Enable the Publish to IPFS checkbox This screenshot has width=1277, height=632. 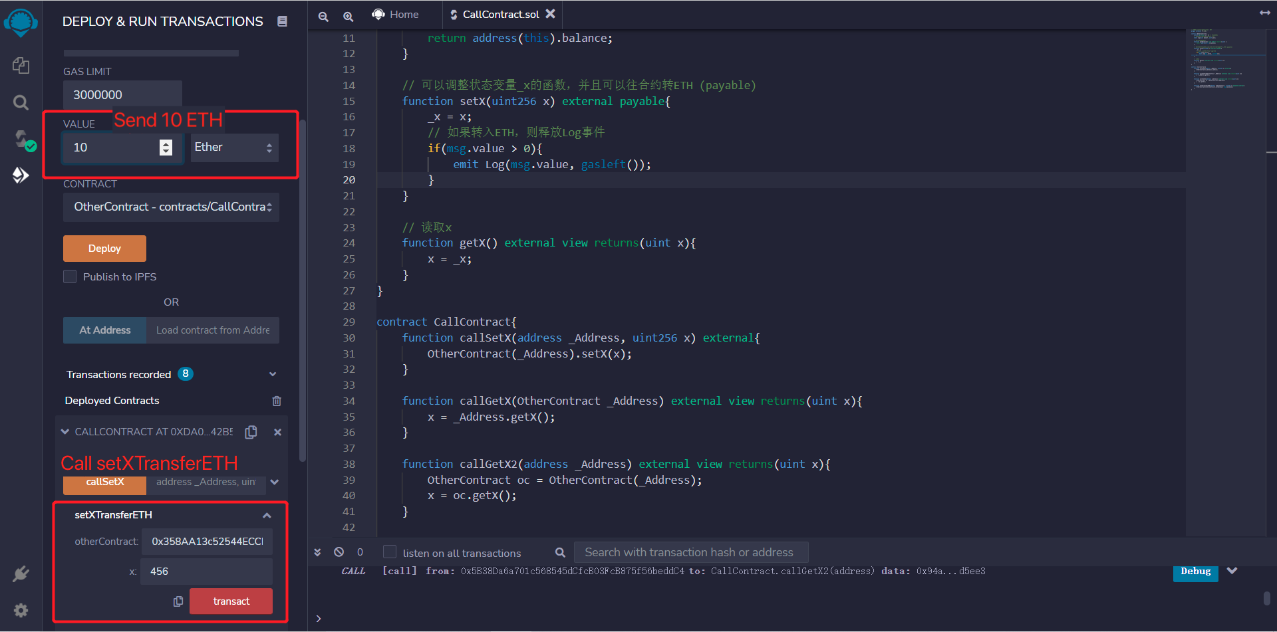[69, 276]
